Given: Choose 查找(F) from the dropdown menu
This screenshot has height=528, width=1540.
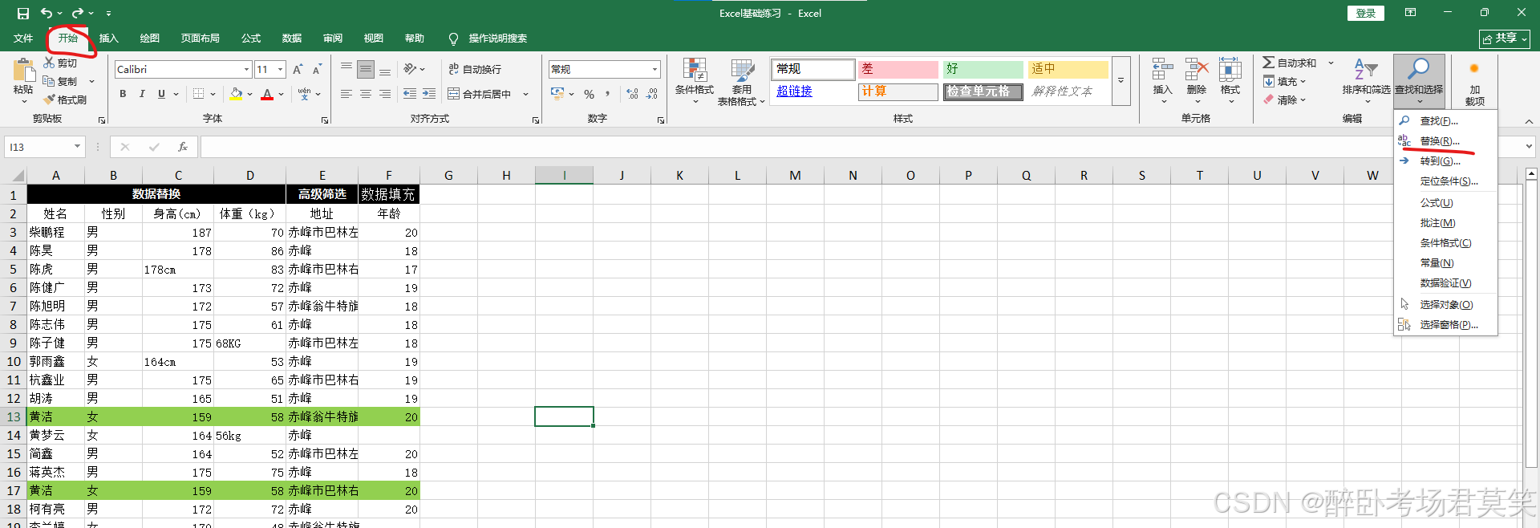Looking at the screenshot, I should [x=1445, y=120].
